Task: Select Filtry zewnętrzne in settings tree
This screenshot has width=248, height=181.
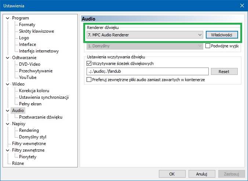Action: point(28,150)
